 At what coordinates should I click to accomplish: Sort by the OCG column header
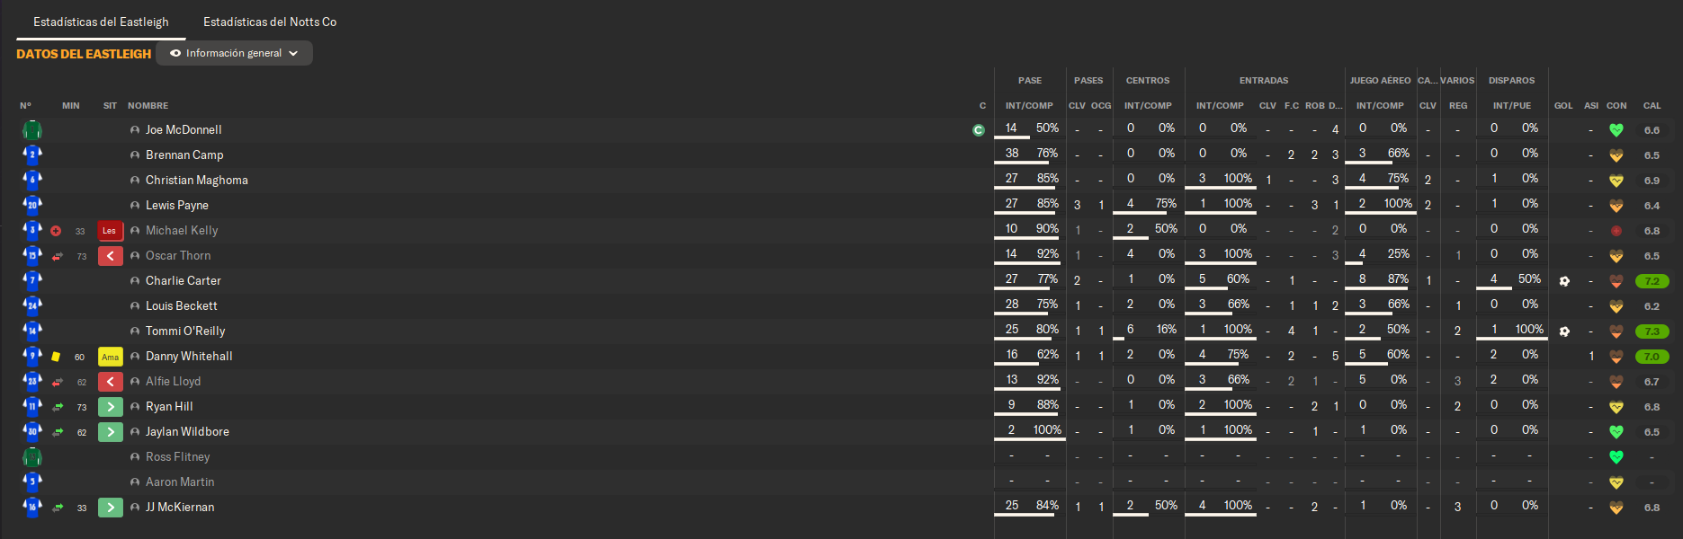(x=1101, y=106)
